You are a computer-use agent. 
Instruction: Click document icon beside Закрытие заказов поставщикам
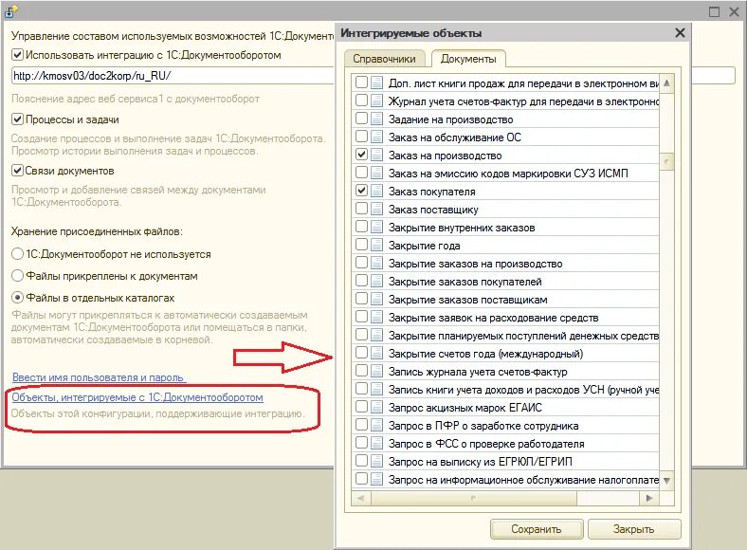click(377, 300)
